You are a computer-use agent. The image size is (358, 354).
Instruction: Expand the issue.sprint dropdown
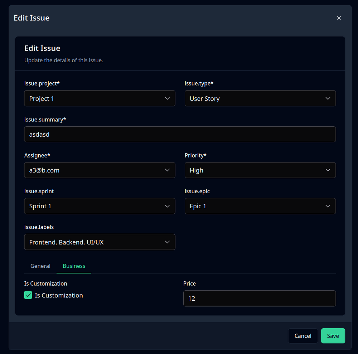(x=100, y=206)
